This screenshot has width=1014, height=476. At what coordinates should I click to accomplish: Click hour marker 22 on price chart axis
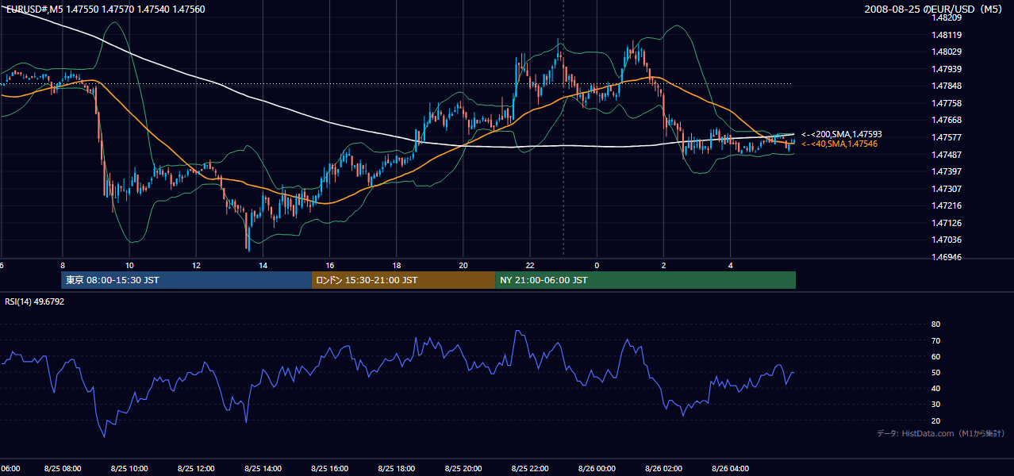click(x=530, y=266)
